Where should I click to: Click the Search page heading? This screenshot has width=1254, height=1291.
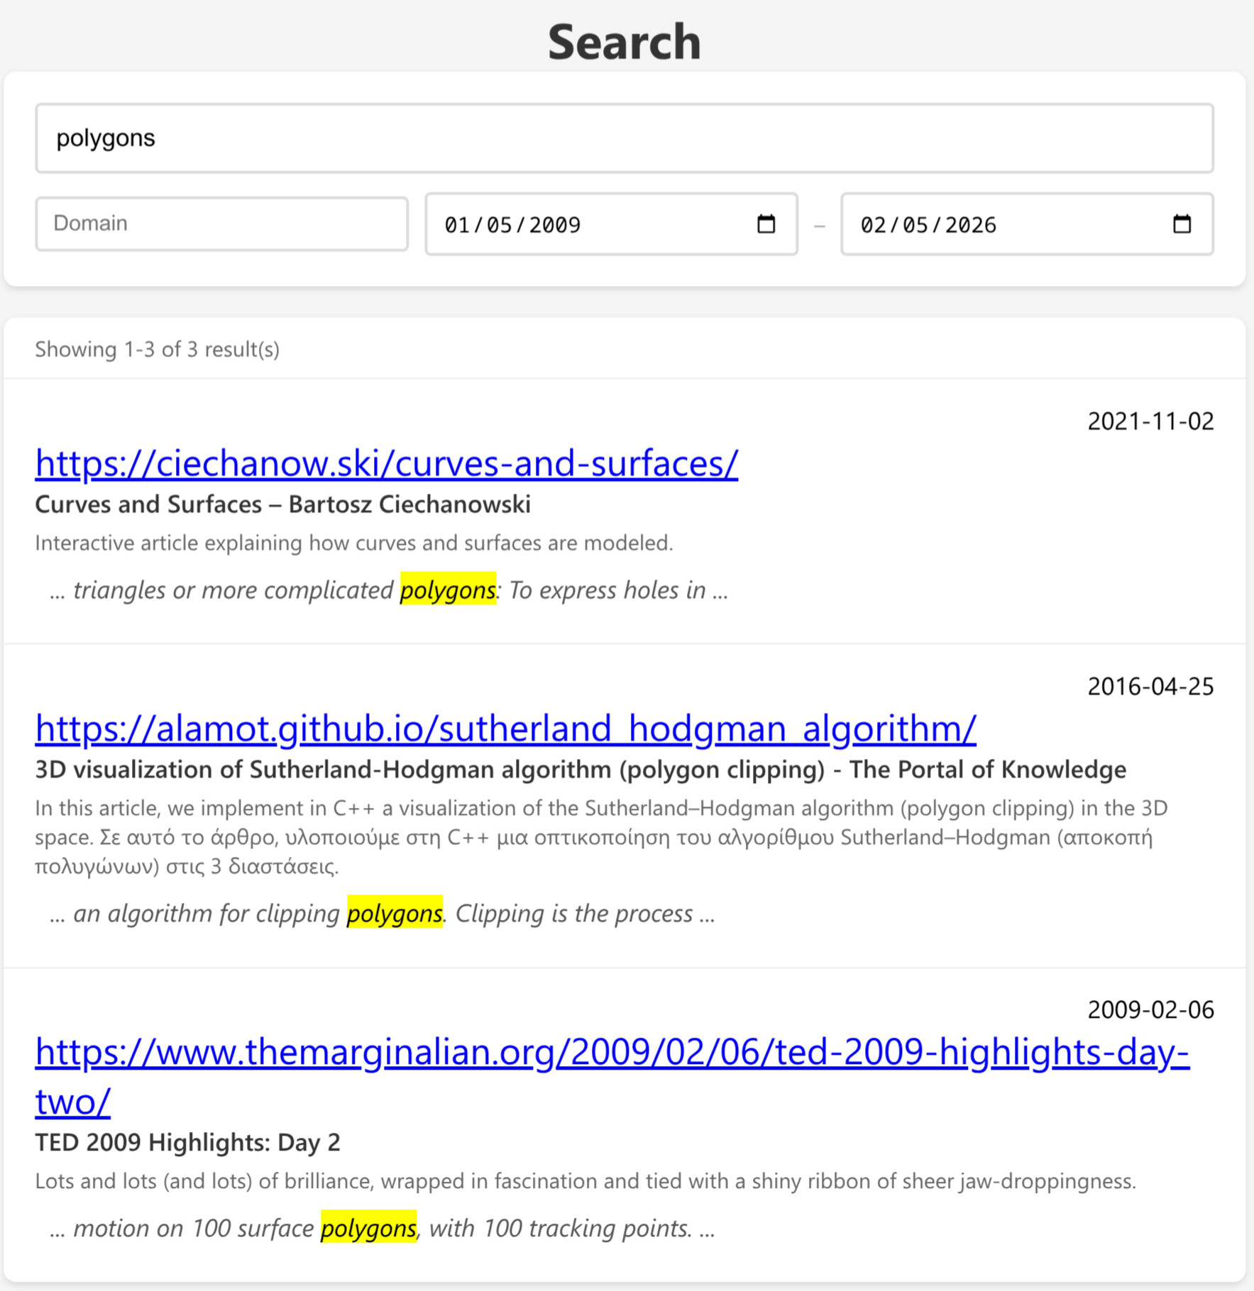625,40
